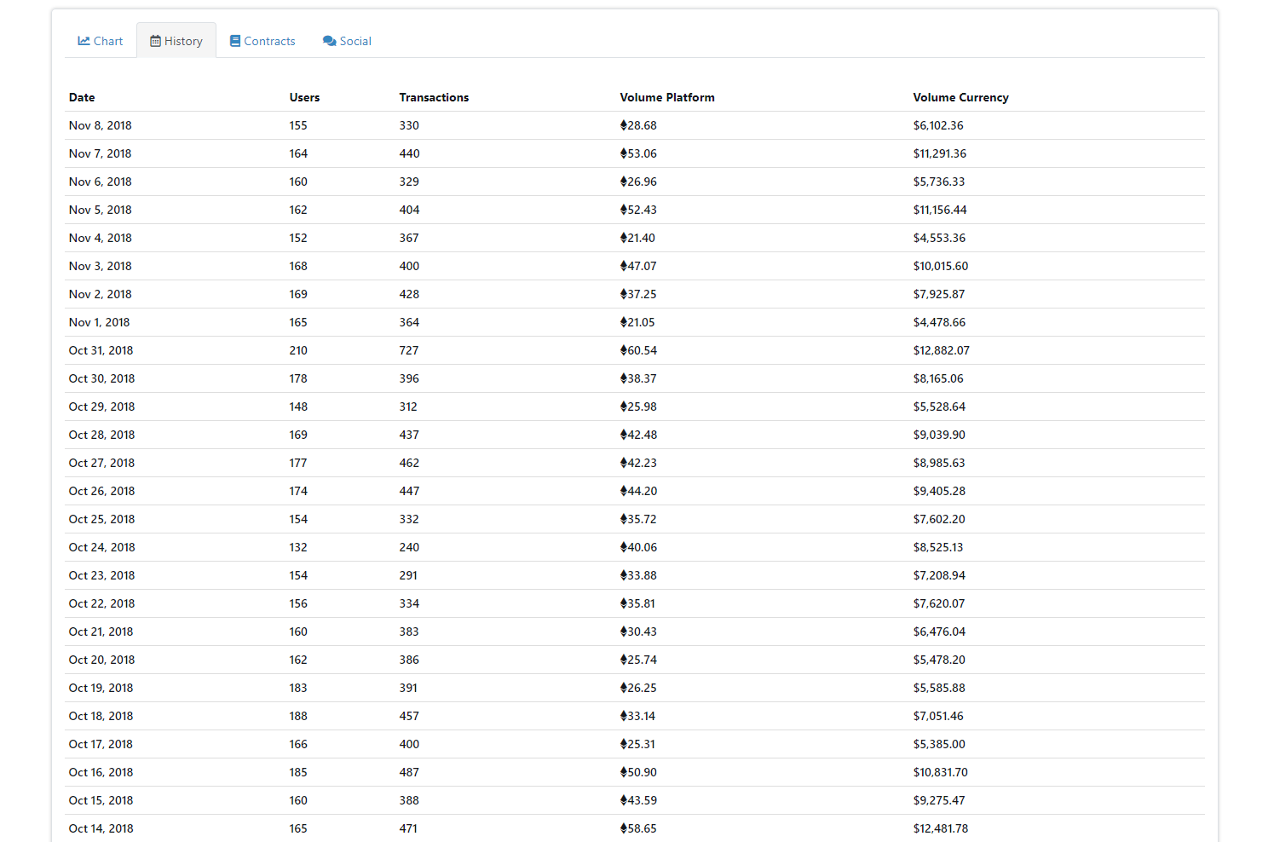Screen dimensions: 1274x842
Task: Click the currency volume $4,478.66
Action: (x=940, y=322)
